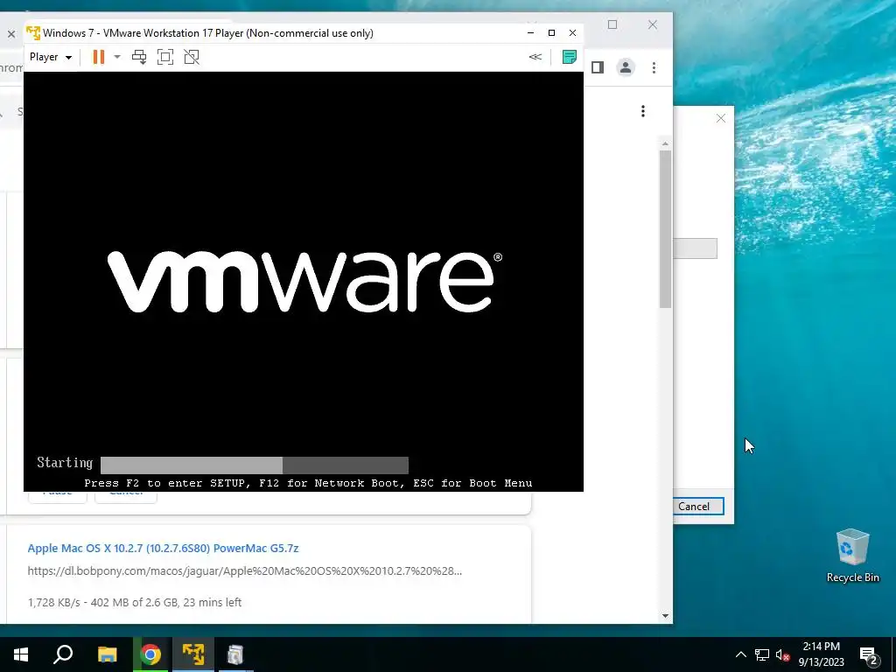Open Recycle Bin on the desktop
Screen dimensions: 896x672
852,556
